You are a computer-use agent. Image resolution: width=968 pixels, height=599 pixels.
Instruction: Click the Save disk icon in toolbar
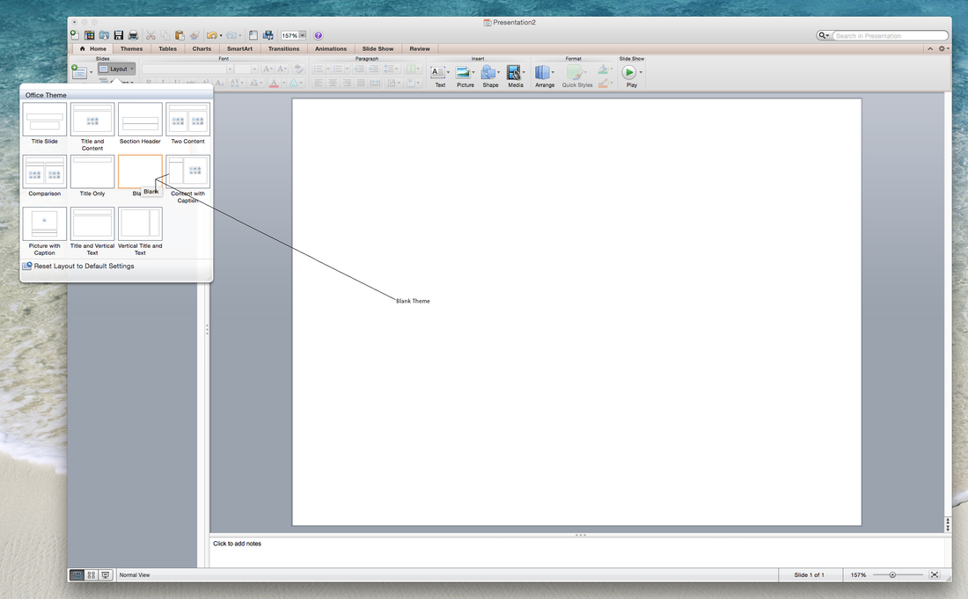(119, 35)
